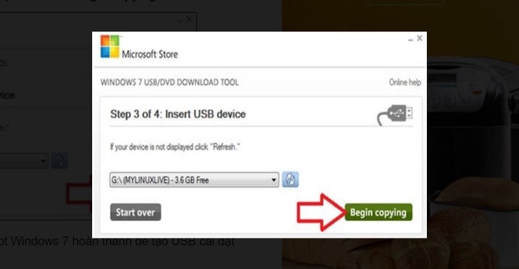Refresh the USB device list icon
This screenshot has height=269, width=519.
coord(290,180)
